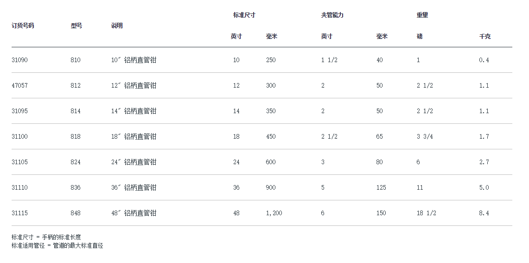The image size is (529, 263).
Task: Select order number 31095 cell
Action: (19, 111)
